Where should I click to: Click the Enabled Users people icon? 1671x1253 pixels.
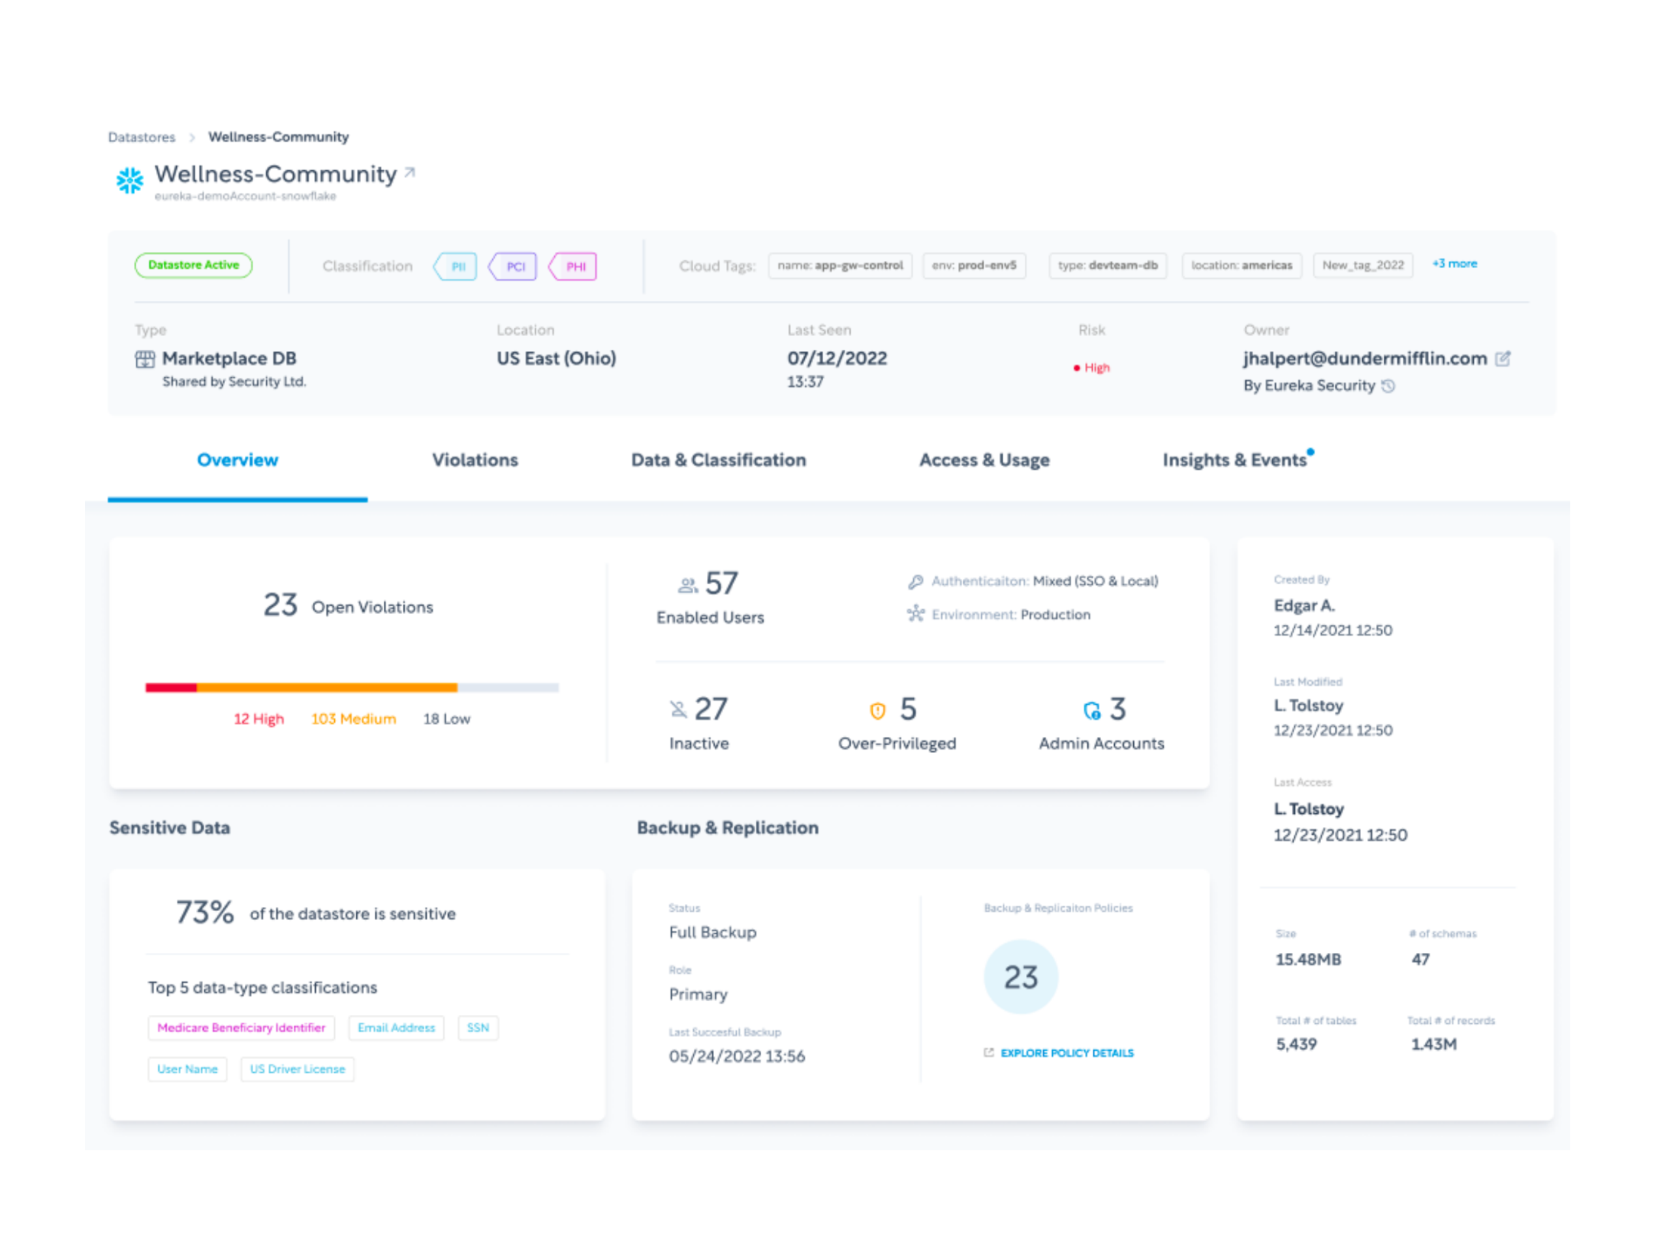point(687,585)
